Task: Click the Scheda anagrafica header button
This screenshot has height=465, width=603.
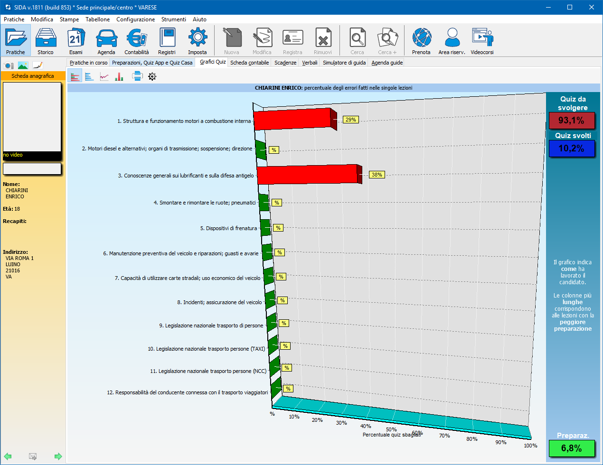Action: click(x=33, y=76)
